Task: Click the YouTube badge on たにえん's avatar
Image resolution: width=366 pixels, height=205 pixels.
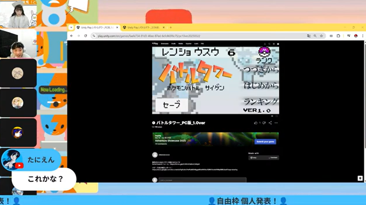Action: tap(19, 166)
